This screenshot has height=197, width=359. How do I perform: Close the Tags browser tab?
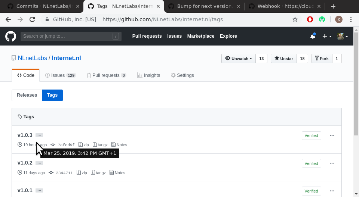158,6
